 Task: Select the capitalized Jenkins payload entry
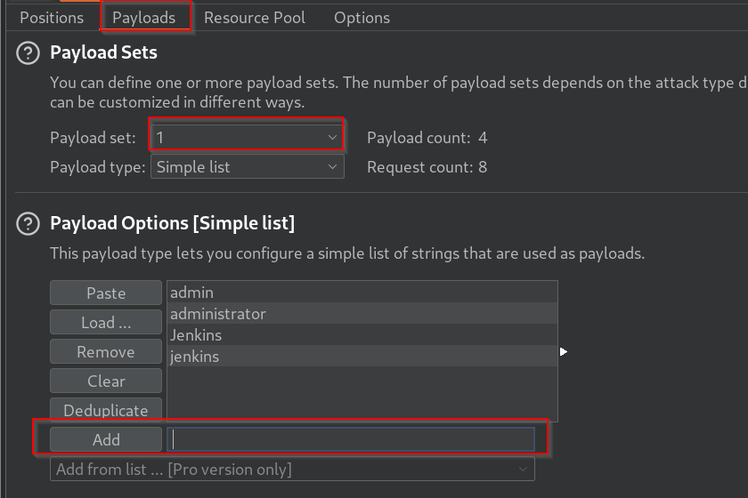click(x=196, y=335)
